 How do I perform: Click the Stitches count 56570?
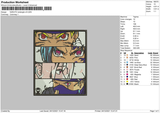point(156,2)
